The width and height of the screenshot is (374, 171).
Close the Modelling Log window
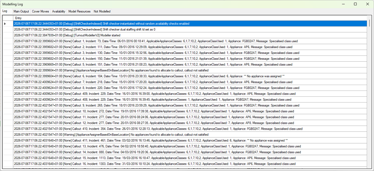[x=368, y=4]
